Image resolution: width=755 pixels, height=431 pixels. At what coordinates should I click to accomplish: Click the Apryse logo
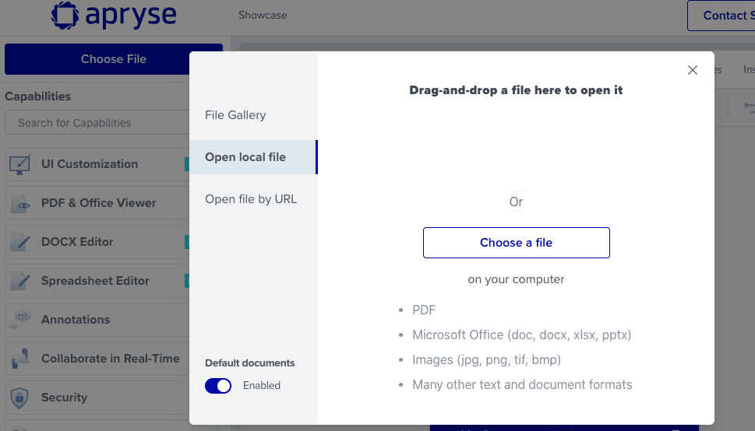[114, 15]
